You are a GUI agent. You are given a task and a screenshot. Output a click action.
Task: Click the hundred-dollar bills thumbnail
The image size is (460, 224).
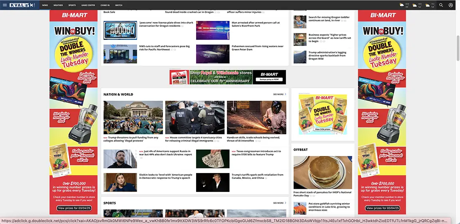(x=213, y=159)
